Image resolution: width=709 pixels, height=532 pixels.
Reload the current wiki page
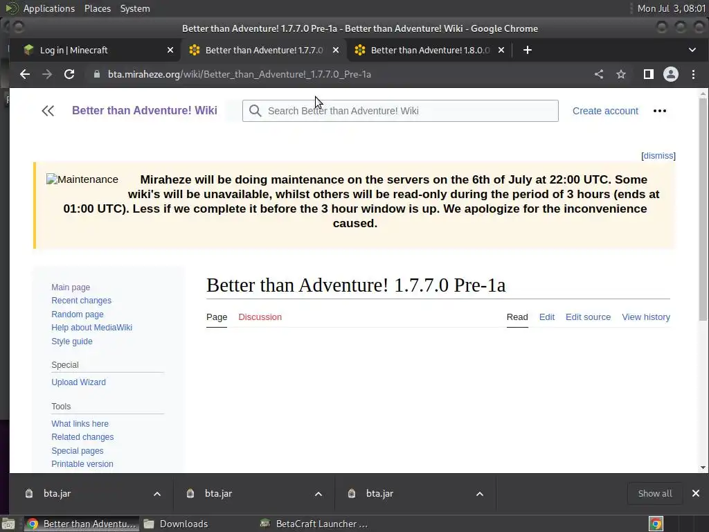(69, 74)
